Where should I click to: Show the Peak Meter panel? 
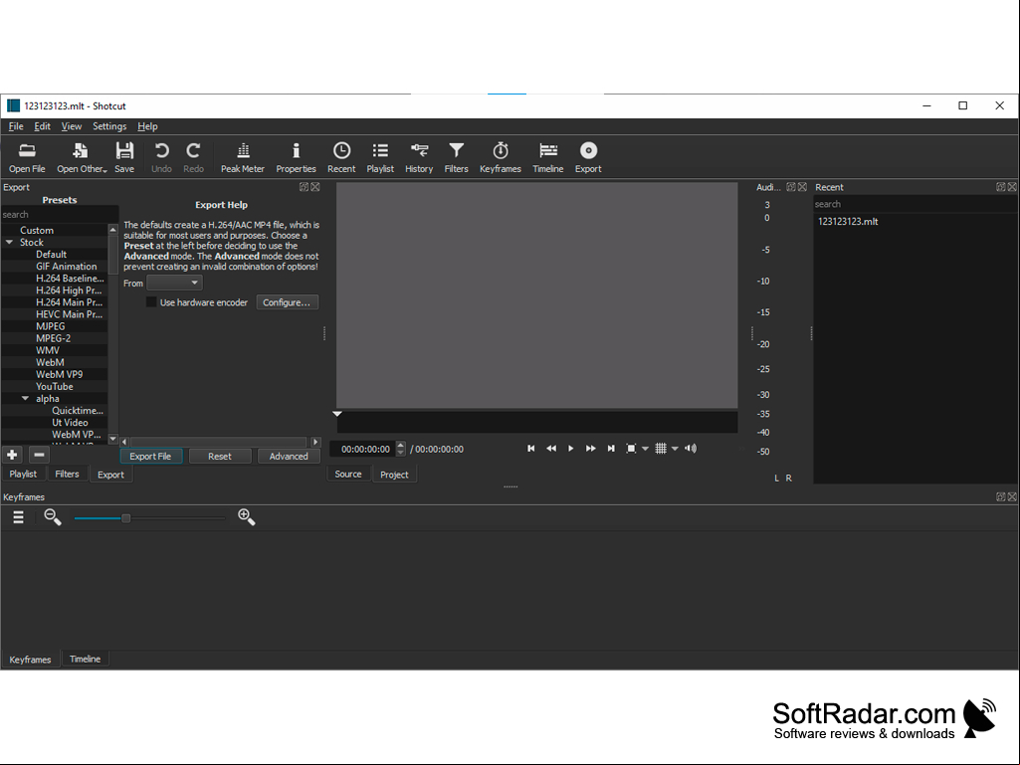point(243,158)
